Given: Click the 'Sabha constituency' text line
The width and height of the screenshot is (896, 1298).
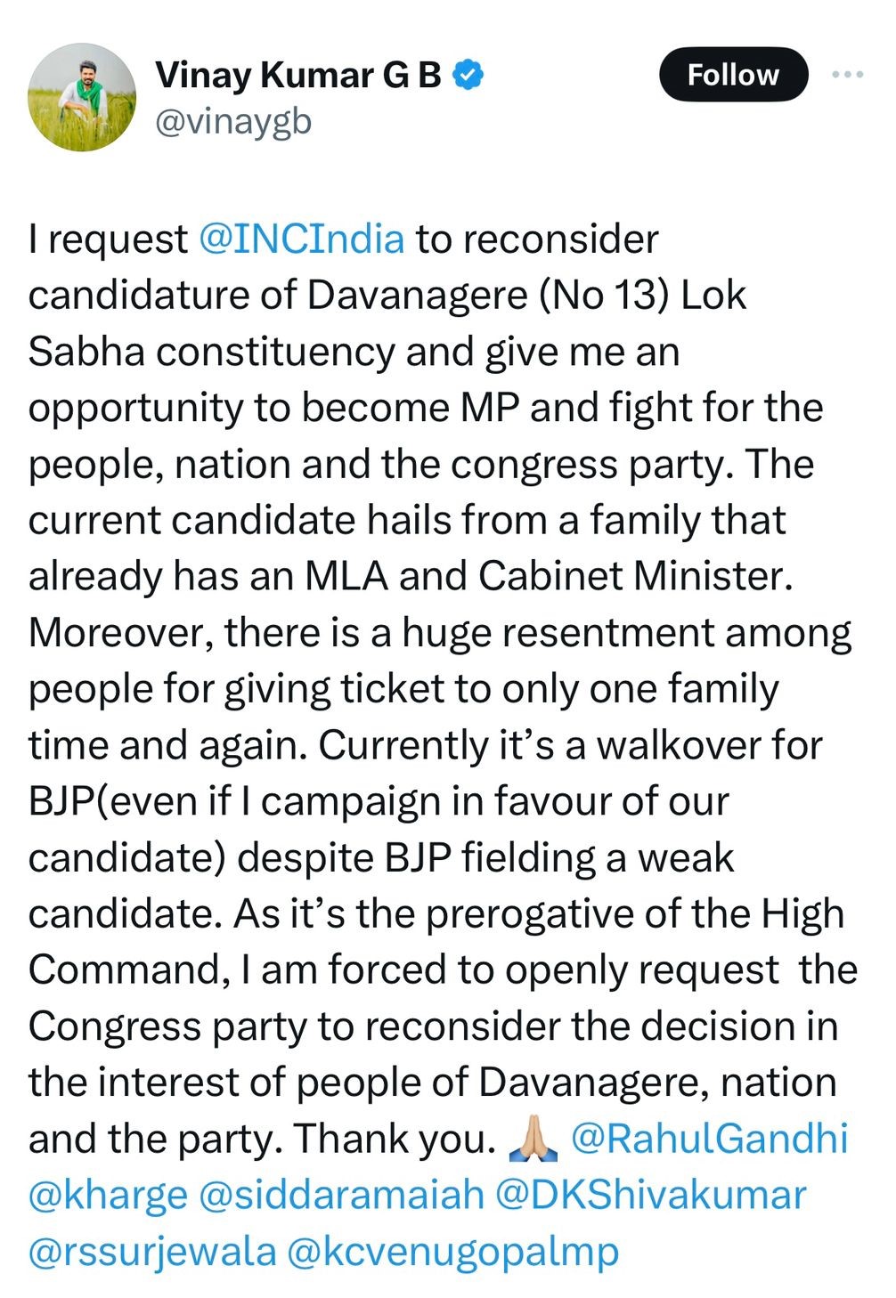Looking at the screenshot, I should [354, 352].
